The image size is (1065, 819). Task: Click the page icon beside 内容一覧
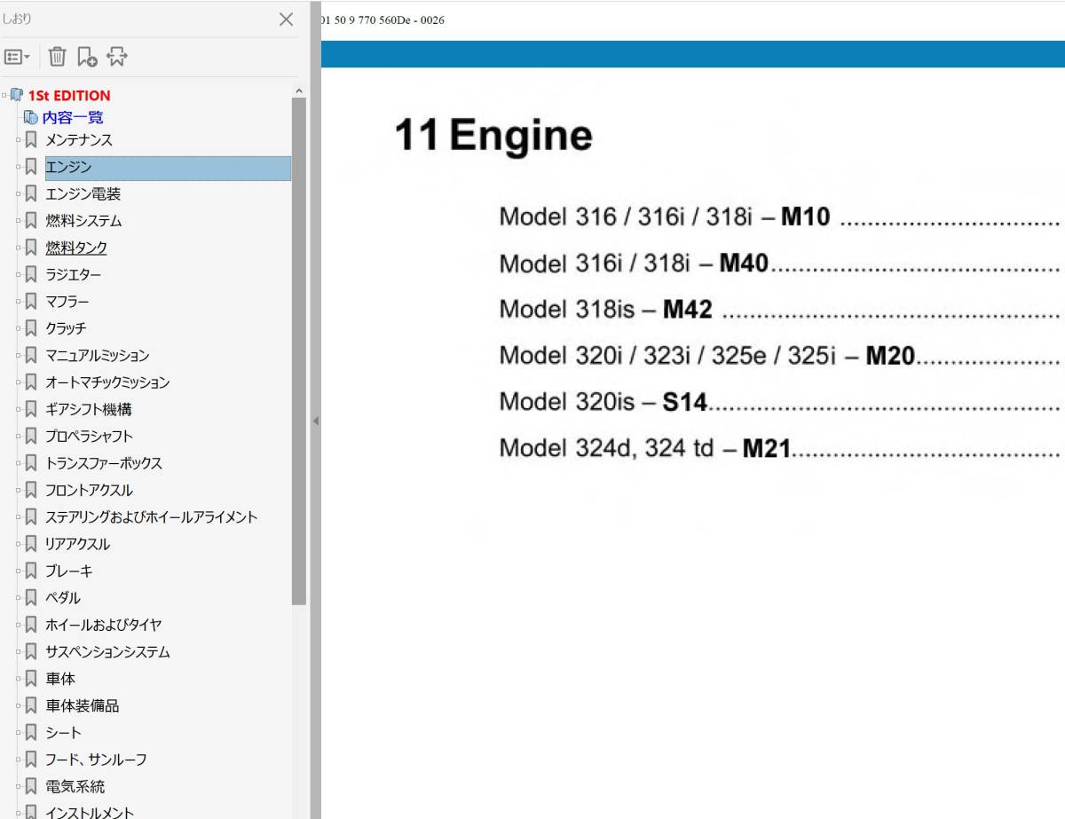[x=31, y=117]
